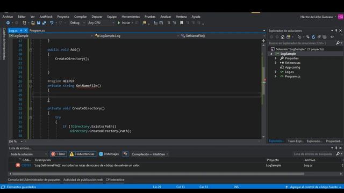The width and height of the screenshot is (344, 193).
Task: Toggle the 0 Mensajes filter button
Action: 109,154
